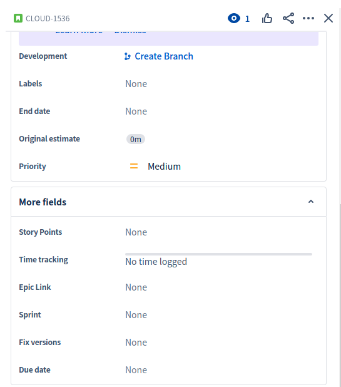Click the time tracking progress bar
The height and width of the screenshot is (387, 341).
(x=219, y=254)
